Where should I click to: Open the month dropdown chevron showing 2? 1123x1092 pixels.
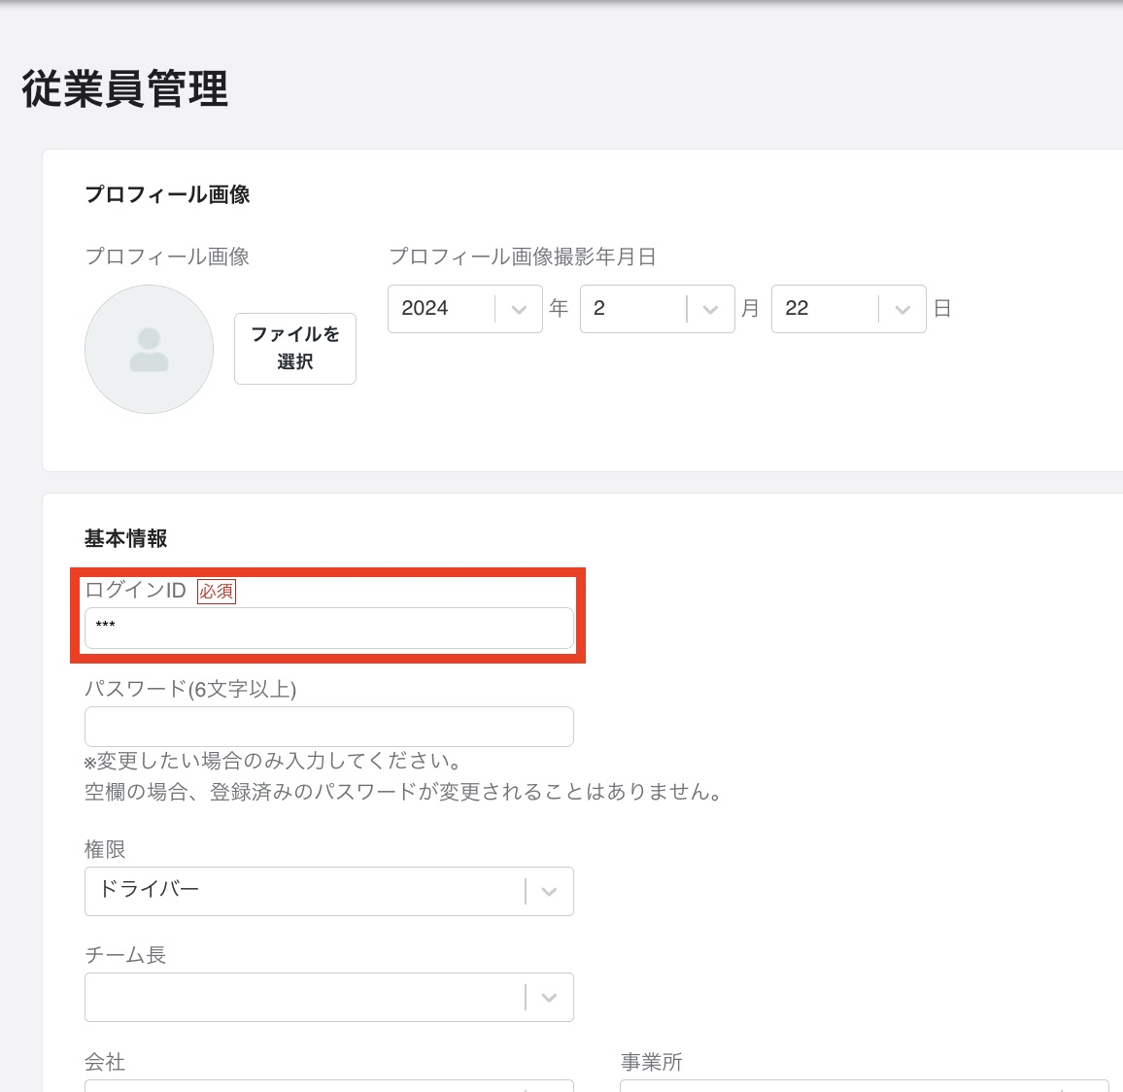[x=712, y=308]
